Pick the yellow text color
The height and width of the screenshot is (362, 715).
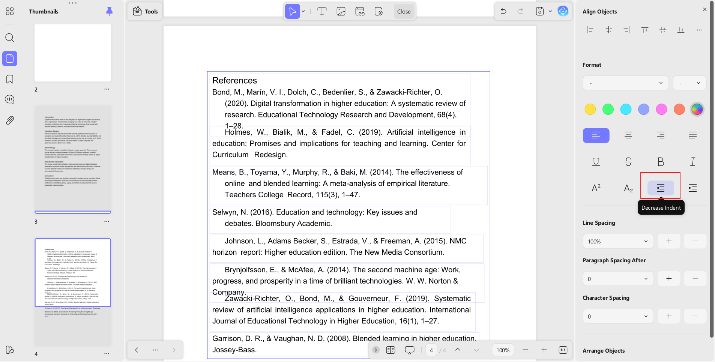[590, 109]
